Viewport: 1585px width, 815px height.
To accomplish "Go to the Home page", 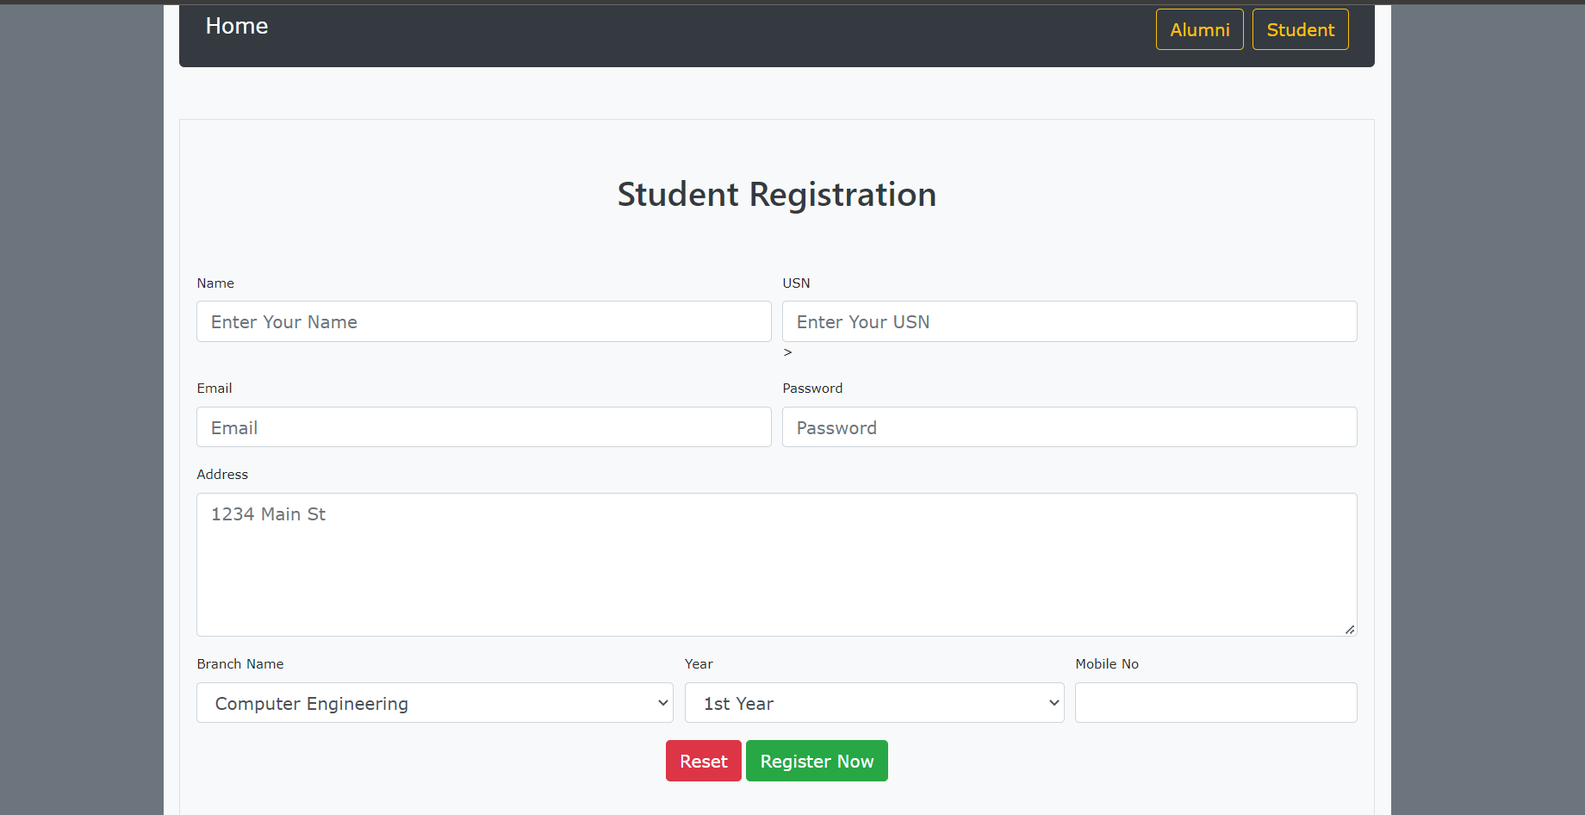I will [236, 26].
